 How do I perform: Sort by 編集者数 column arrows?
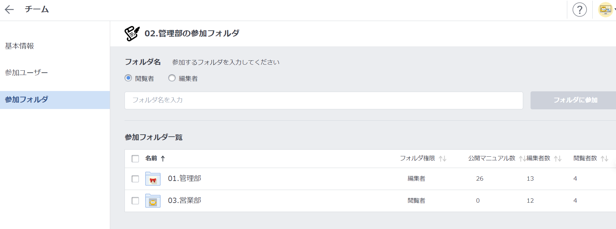tap(558, 159)
